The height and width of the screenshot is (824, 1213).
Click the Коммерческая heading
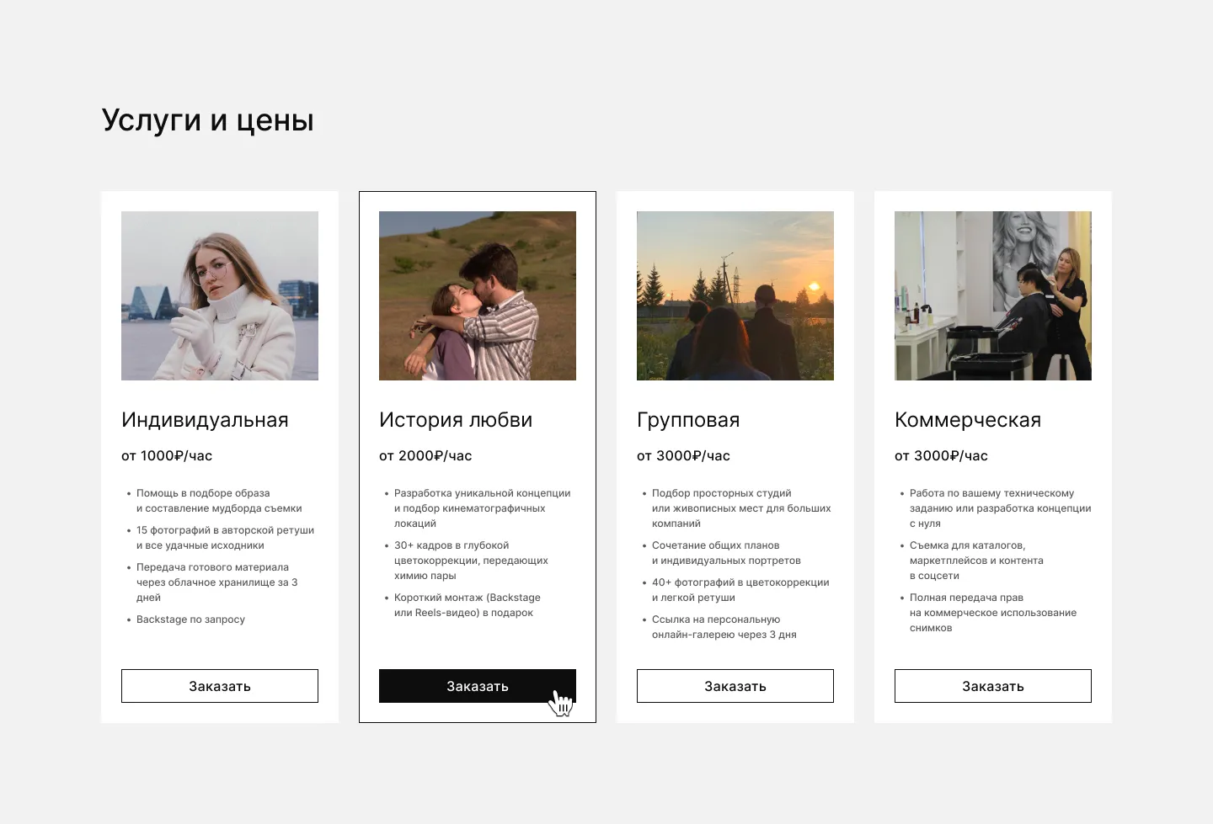(968, 419)
